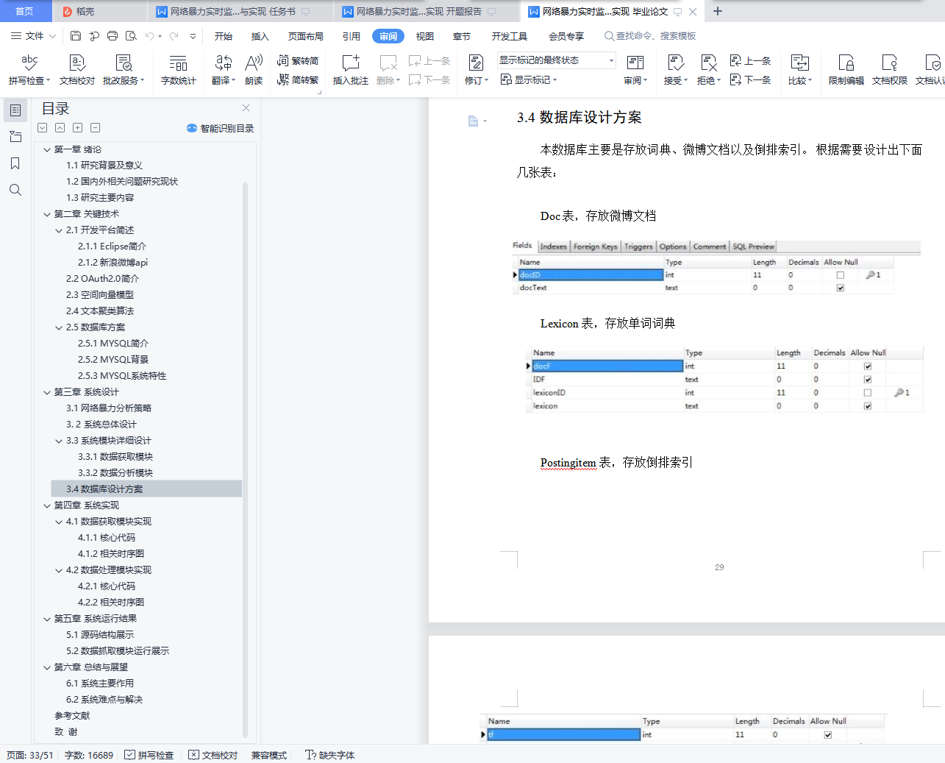The width and height of the screenshot is (945, 763).
Task: Collapse the 第五章 系统运行结果 node
Action: tap(47, 619)
